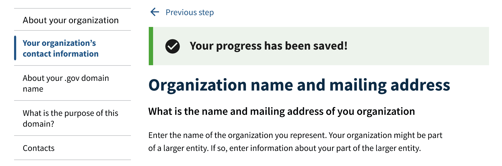This screenshot has height=166, width=502.
Task: Click the Previous step link
Action: pos(189,12)
